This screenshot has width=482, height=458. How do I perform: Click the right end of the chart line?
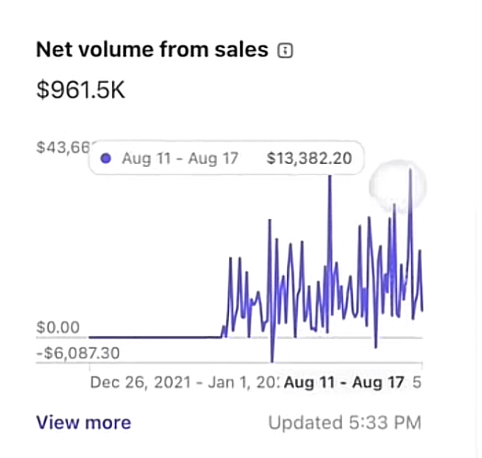click(x=422, y=310)
